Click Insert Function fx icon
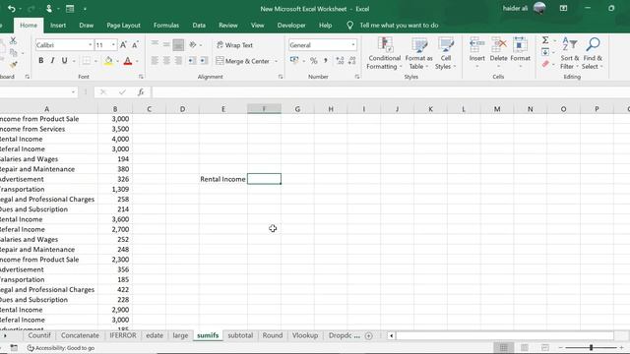630x354 pixels. pyautogui.click(x=141, y=92)
